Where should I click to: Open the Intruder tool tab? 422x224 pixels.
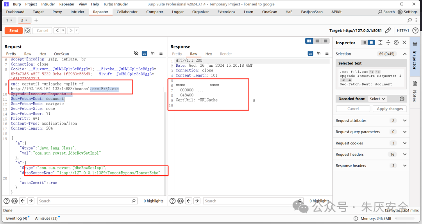77,12
